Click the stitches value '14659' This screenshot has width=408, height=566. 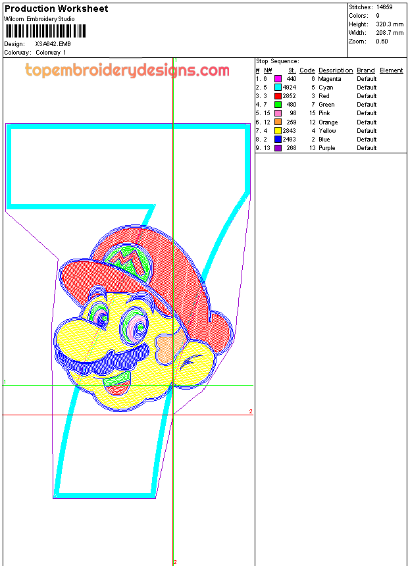(384, 7)
